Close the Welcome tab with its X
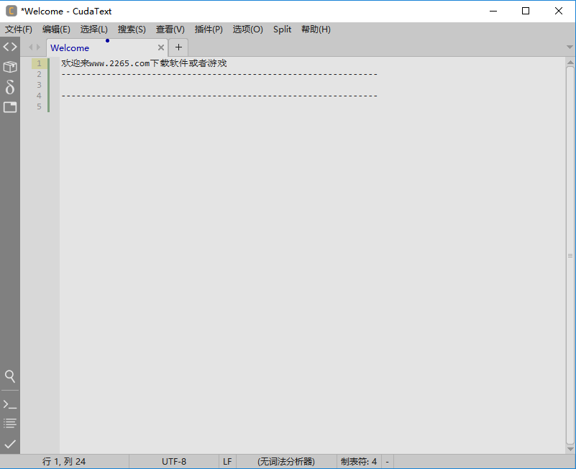Screen dimensions: 576x469 (161, 47)
